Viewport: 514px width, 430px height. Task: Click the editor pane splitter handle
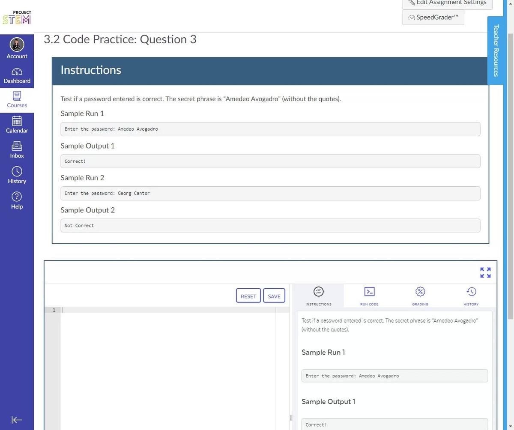291,418
